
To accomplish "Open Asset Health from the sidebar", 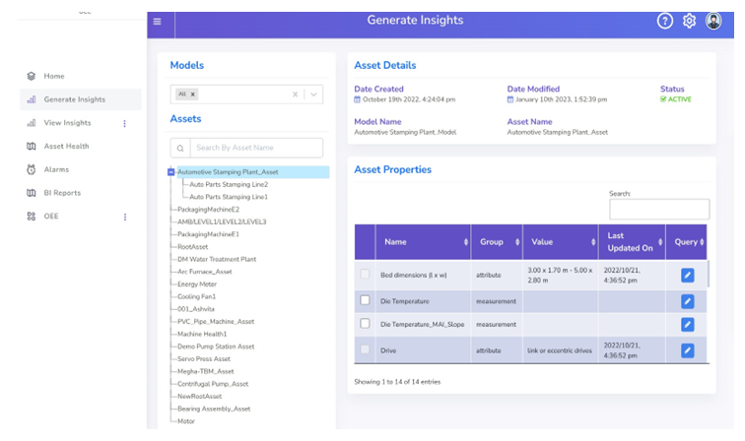I will click(x=66, y=147).
